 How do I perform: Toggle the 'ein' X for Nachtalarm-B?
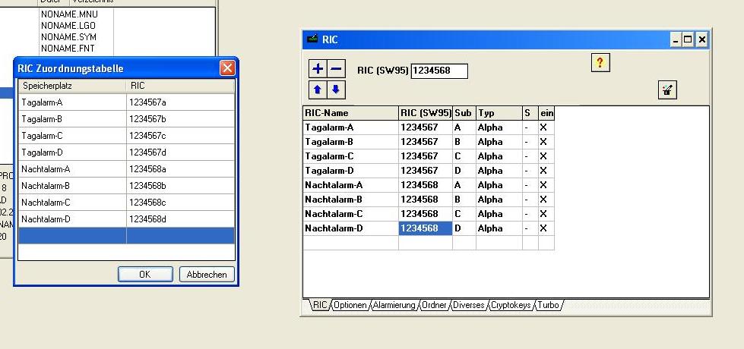click(x=543, y=200)
